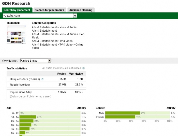
Task: Open the Online Video category entry
Action: click(57, 46)
